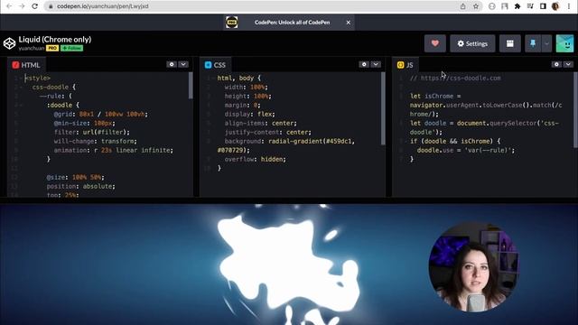Expand the JS editor dropdown chevron
Viewport: 578px width, 325px height.
pos(568,64)
